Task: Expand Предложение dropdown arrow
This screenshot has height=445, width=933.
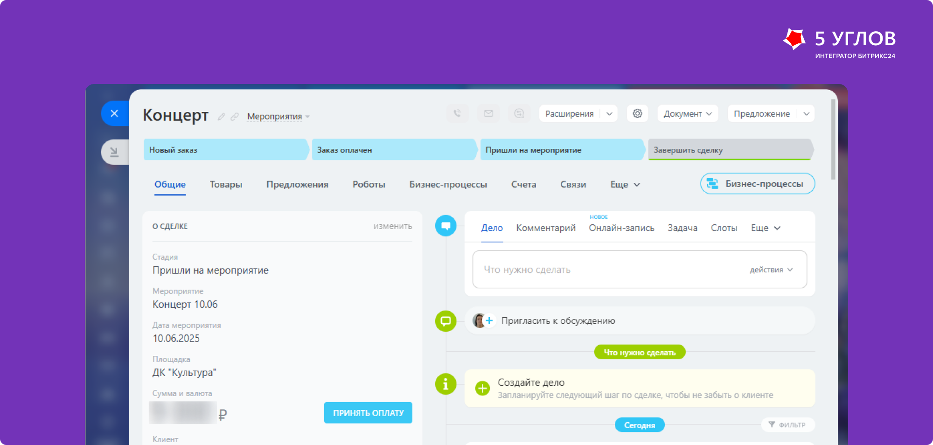Action: [806, 113]
